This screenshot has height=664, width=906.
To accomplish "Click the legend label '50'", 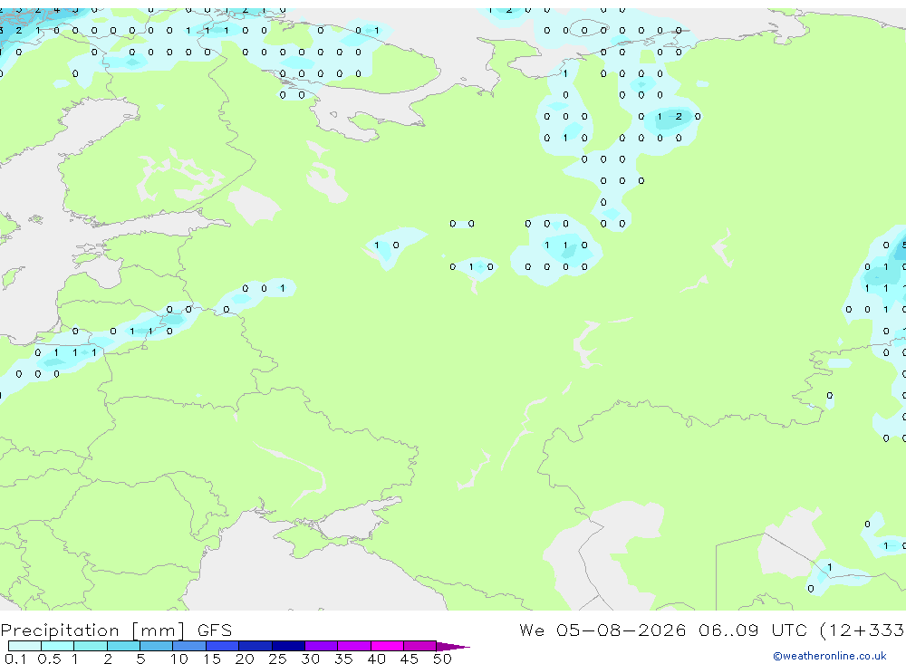I will click(x=443, y=659).
